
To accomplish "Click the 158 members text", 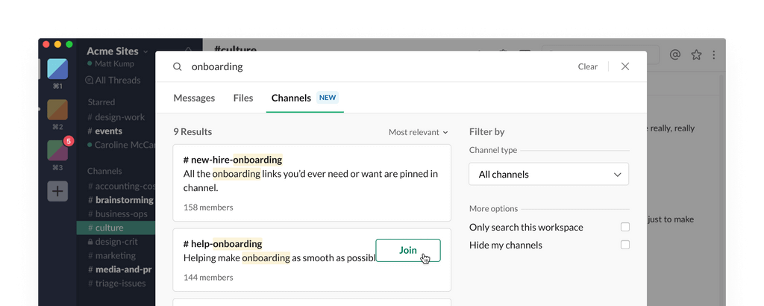I will tap(208, 207).
